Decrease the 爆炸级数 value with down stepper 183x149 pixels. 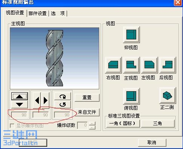coord(92,127)
